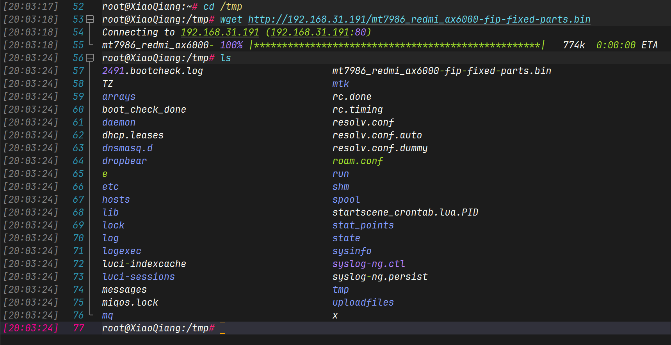Click the luci-sessions directory entry
The height and width of the screenshot is (345, 671).
pyautogui.click(x=138, y=277)
